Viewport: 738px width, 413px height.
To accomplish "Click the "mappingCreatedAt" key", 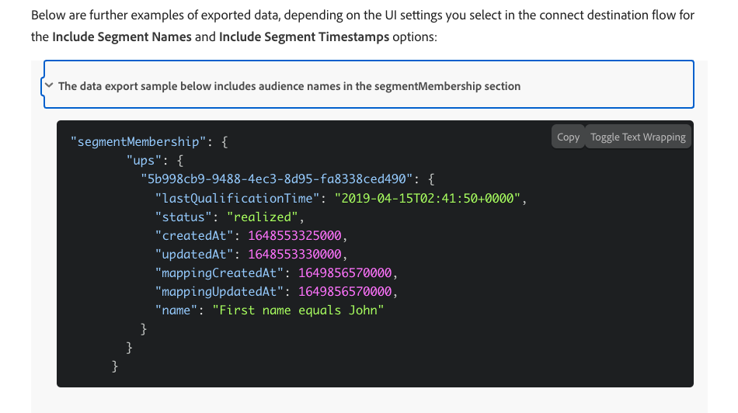I will coord(218,273).
